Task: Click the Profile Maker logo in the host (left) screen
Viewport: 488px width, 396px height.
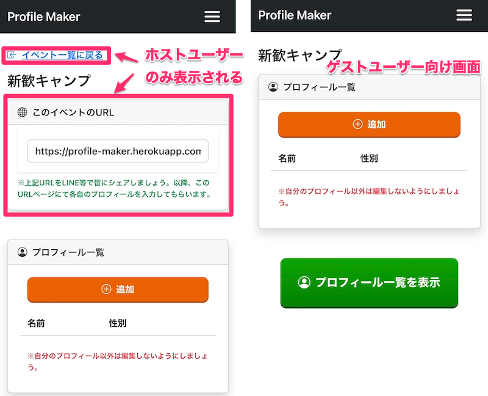Action: (x=43, y=16)
